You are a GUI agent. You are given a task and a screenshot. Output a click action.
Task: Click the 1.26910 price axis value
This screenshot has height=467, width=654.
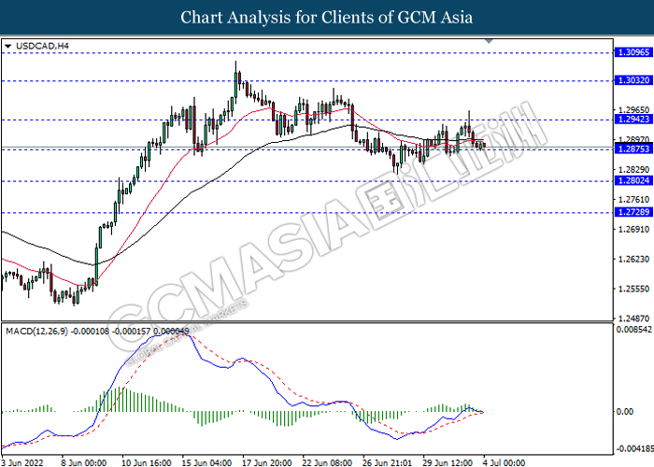coord(633,229)
